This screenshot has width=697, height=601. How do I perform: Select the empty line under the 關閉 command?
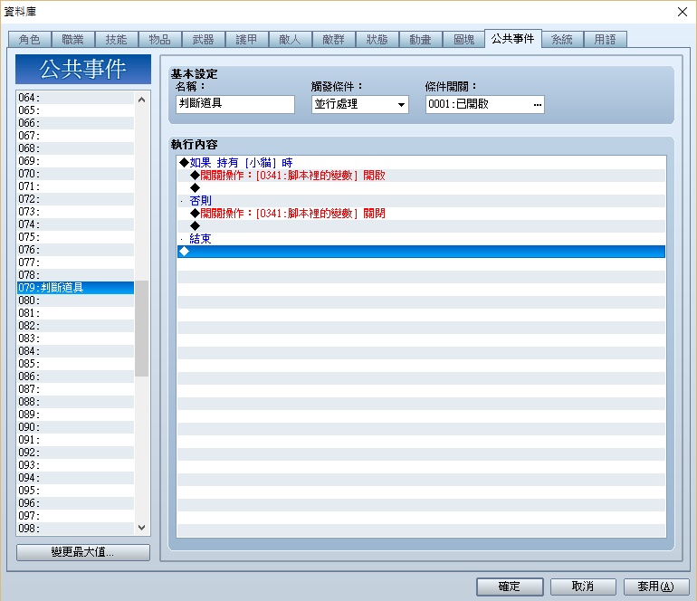(x=421, y=225)
